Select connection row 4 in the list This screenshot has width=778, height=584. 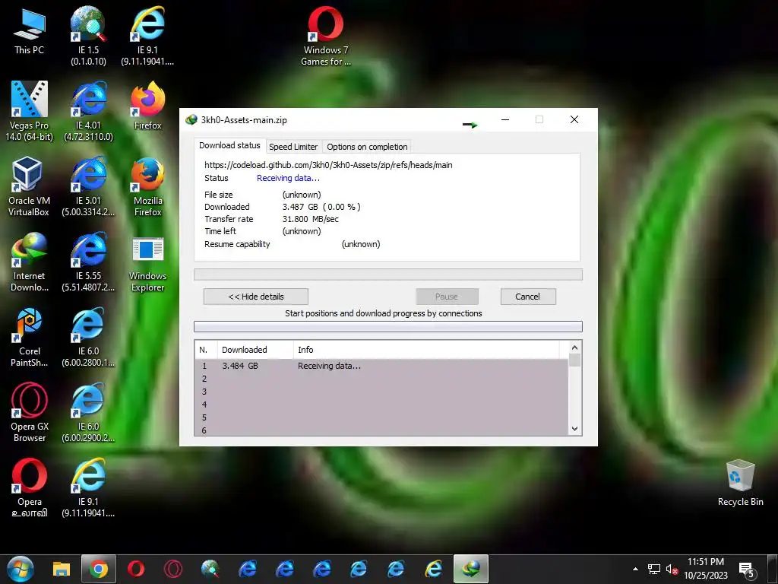click(x=381, y=405)
